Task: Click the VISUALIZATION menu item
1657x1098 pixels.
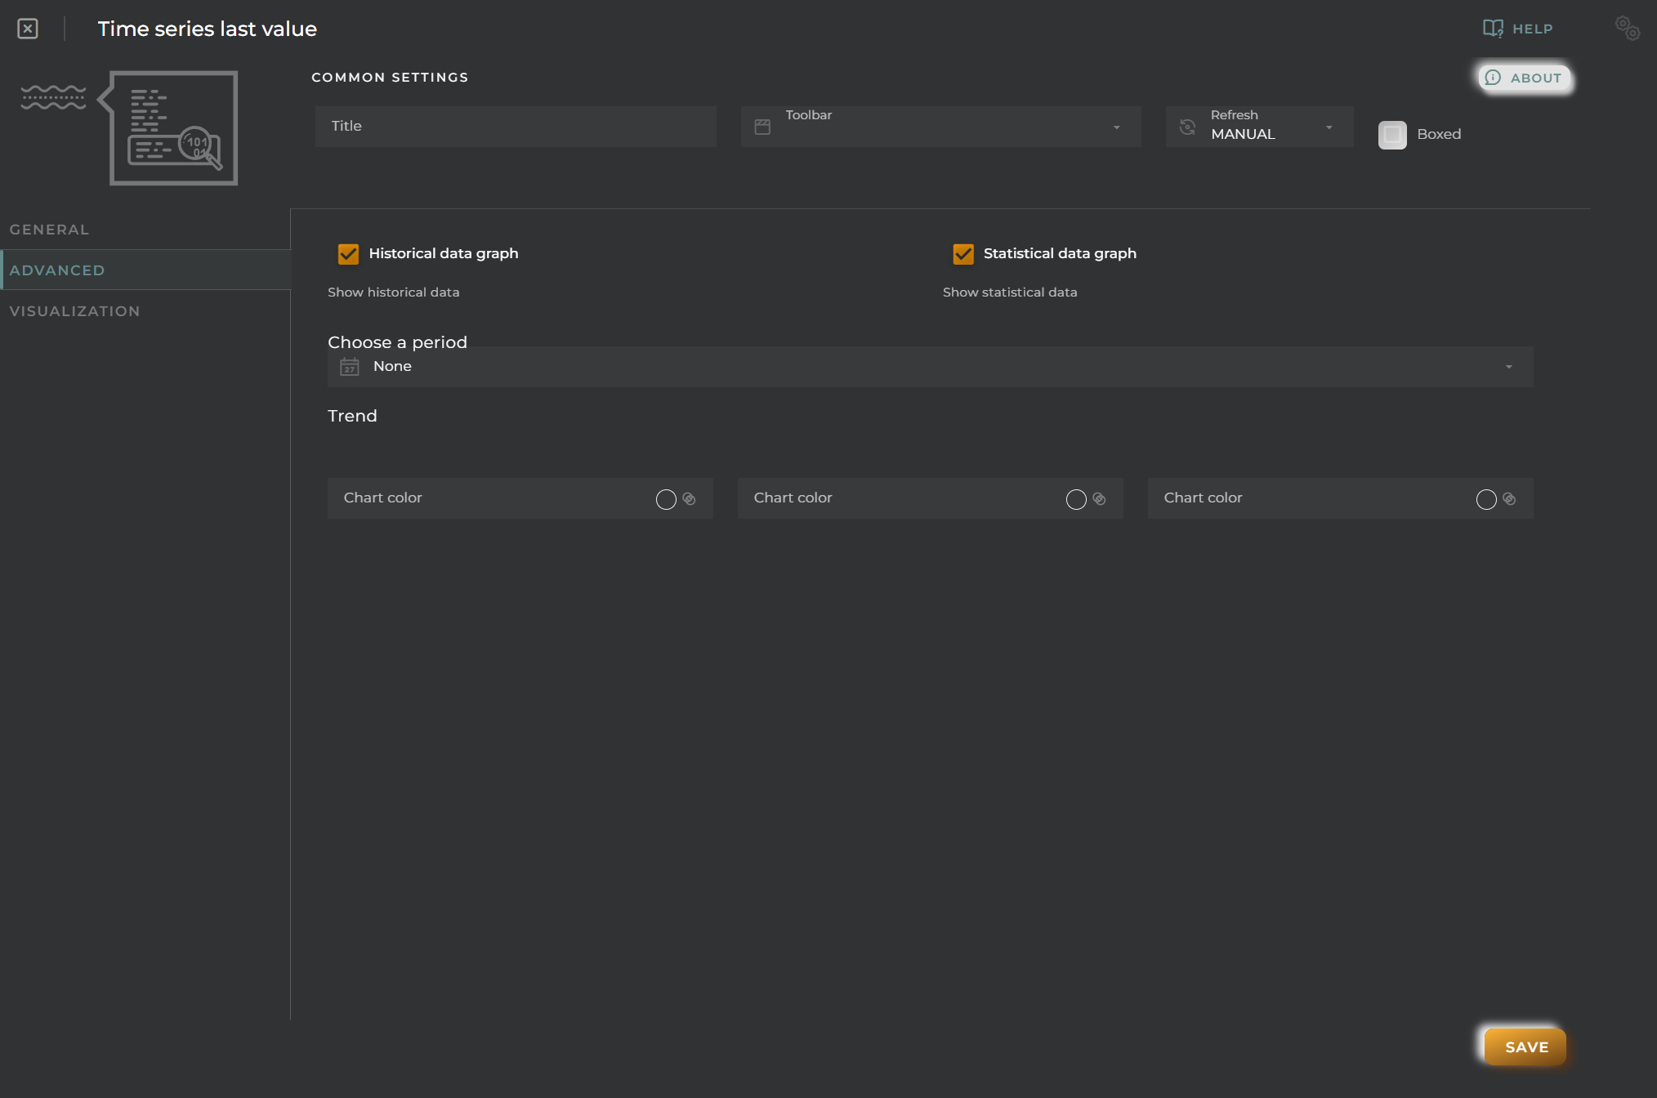Action: 75,310
